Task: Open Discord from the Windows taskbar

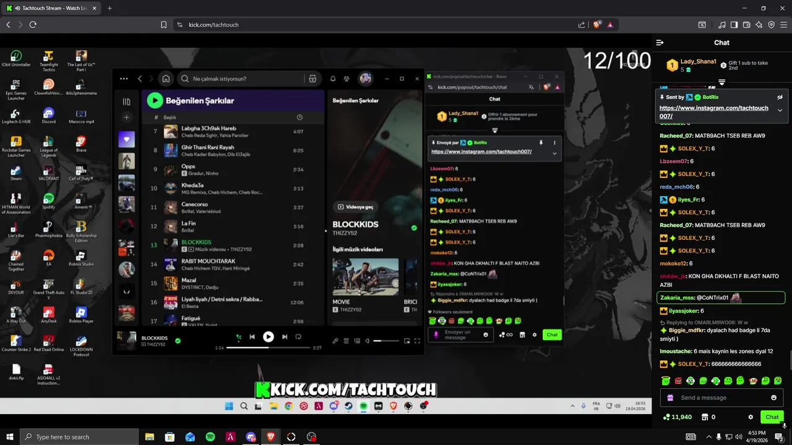Action: [x=251, y=437]
